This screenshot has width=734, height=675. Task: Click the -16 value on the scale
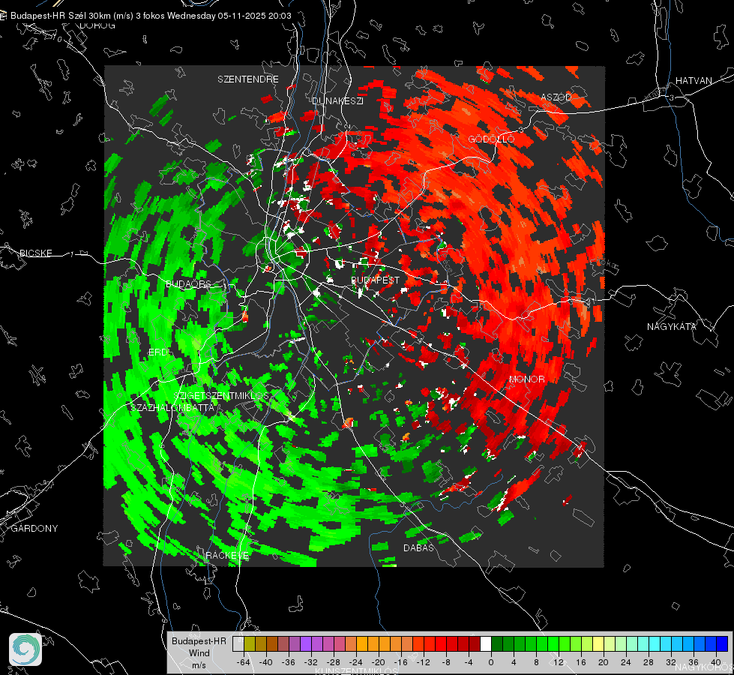point(400,662)
